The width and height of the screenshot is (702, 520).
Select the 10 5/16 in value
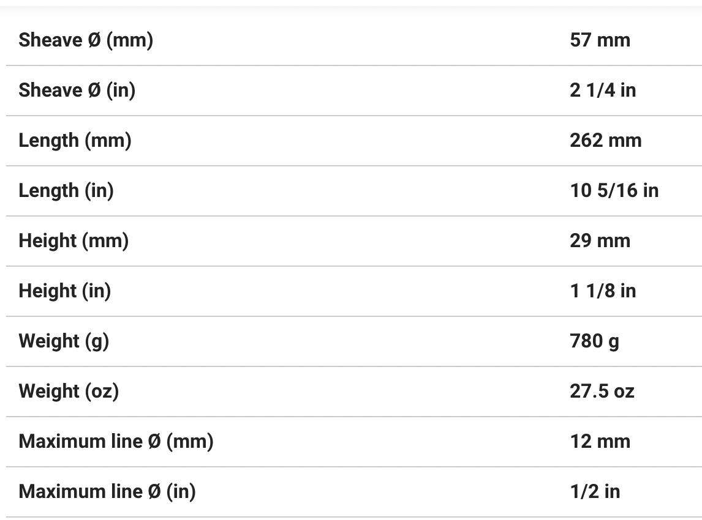(614, 191)
